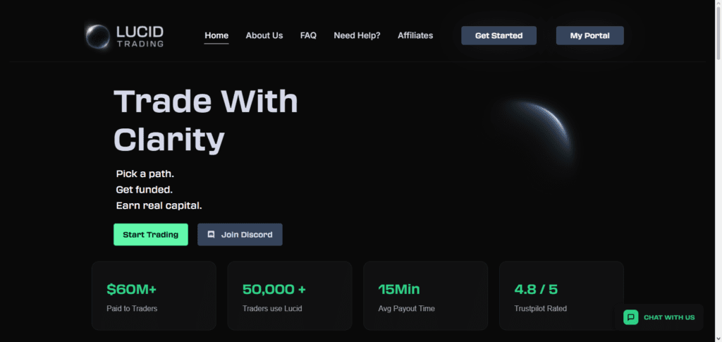Click the Avg Payout Time label

coord(407,308)
